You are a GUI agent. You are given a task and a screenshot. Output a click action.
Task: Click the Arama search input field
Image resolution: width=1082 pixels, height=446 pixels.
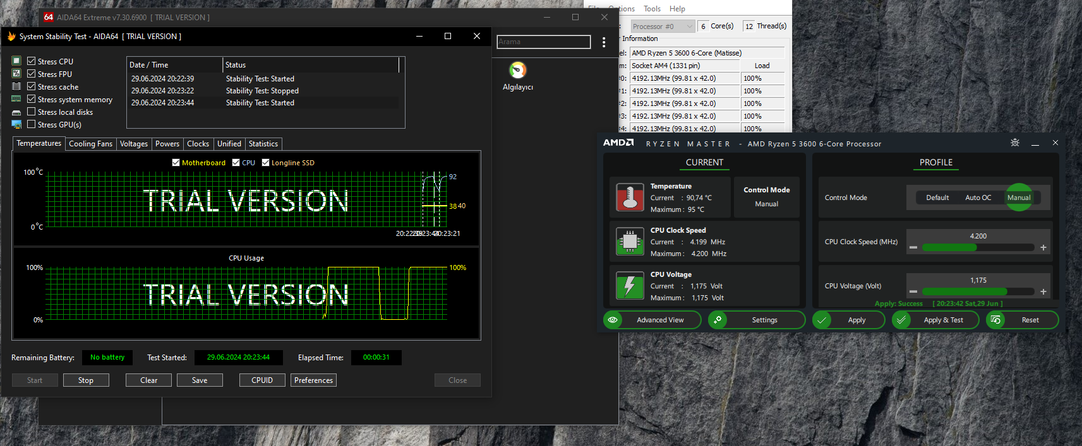coord(543,42)
